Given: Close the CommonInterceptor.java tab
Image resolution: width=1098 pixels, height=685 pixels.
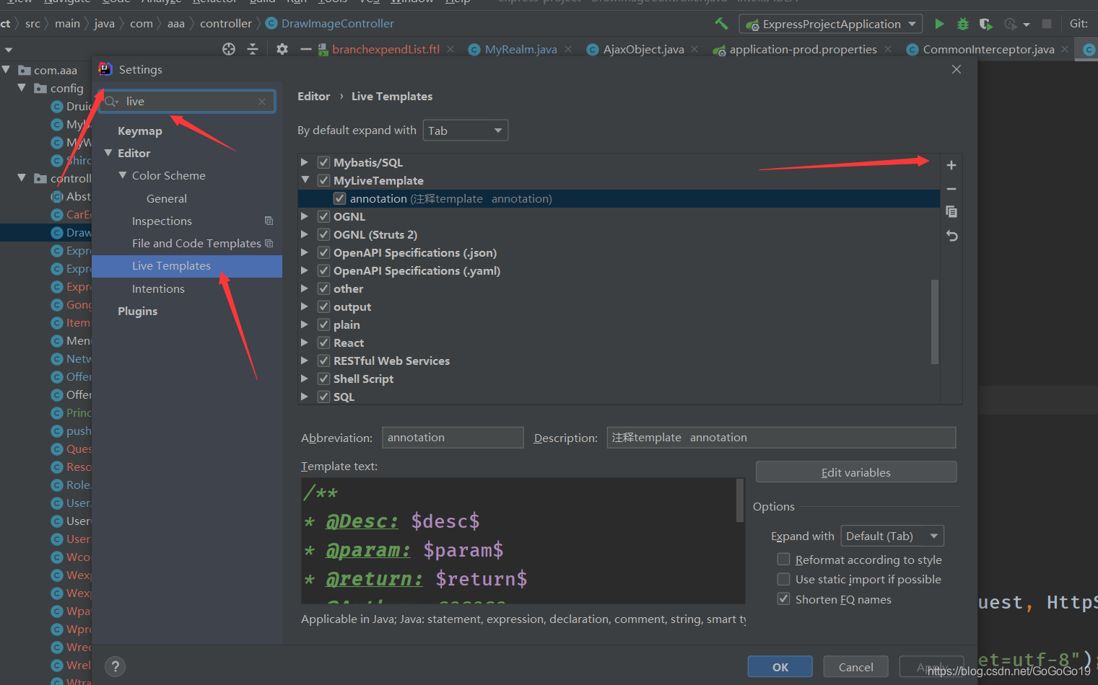Looking at the screenshot, I should pos(1065,49).
